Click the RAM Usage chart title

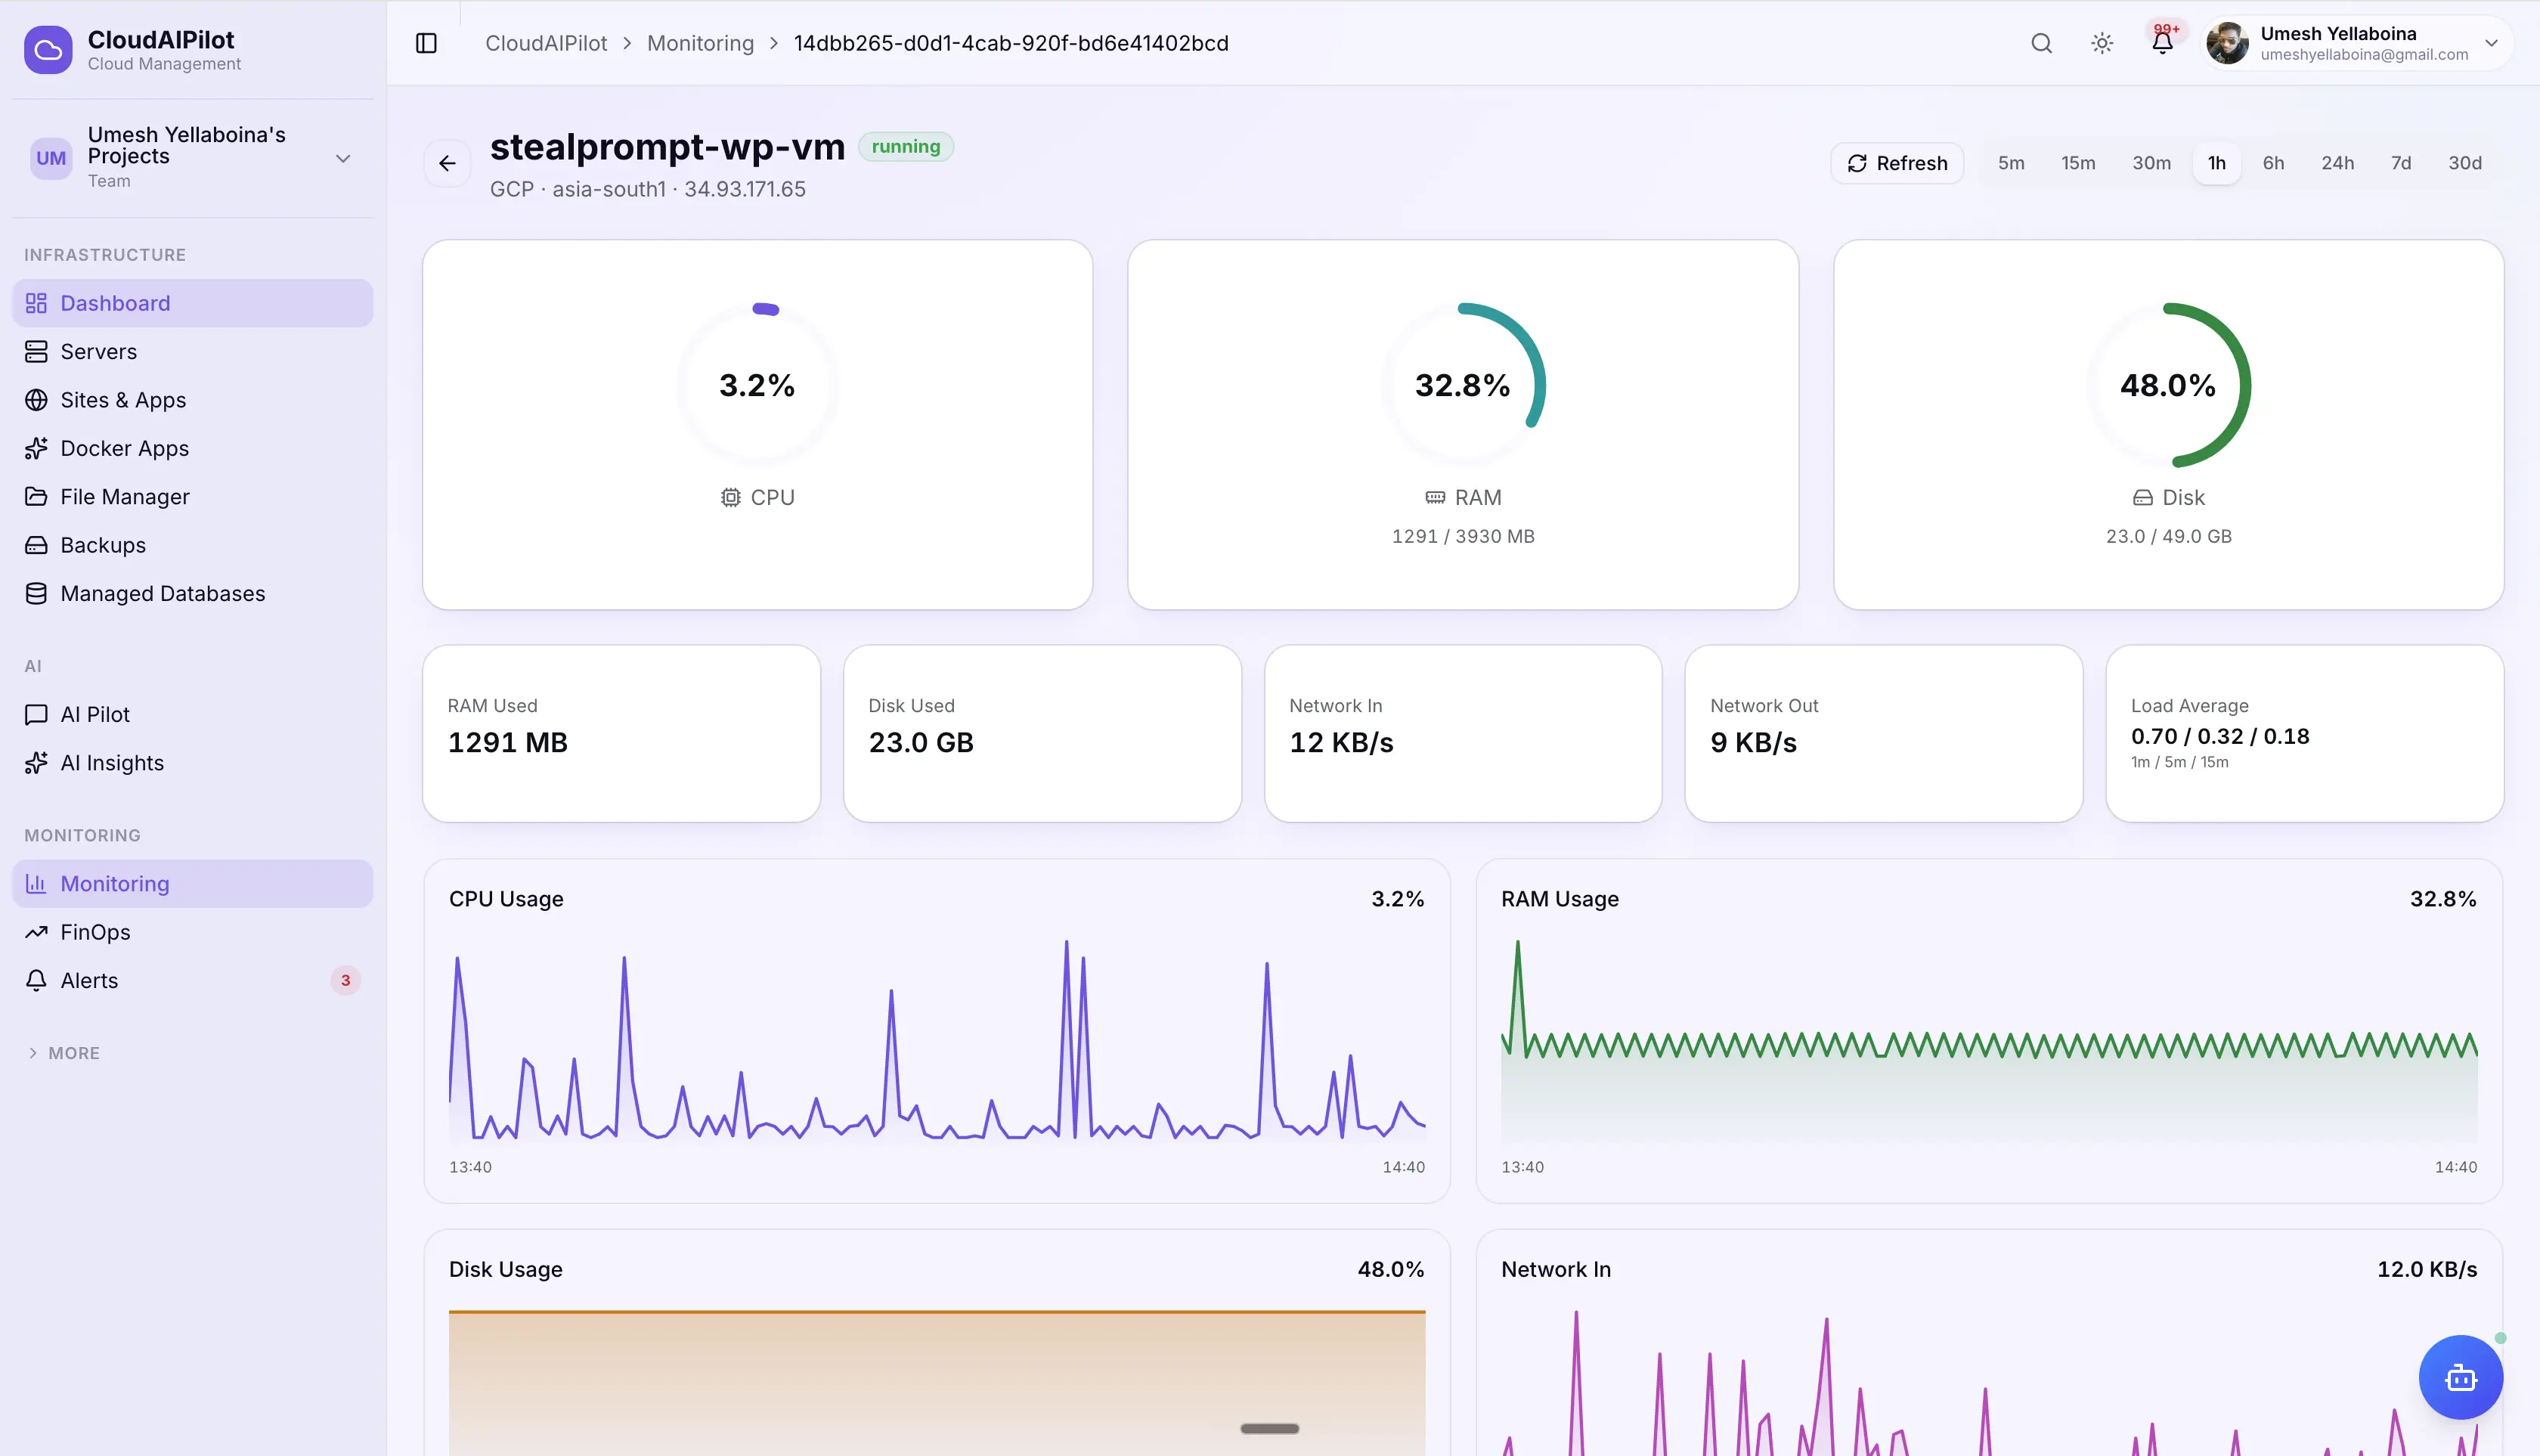[1560, 899]
